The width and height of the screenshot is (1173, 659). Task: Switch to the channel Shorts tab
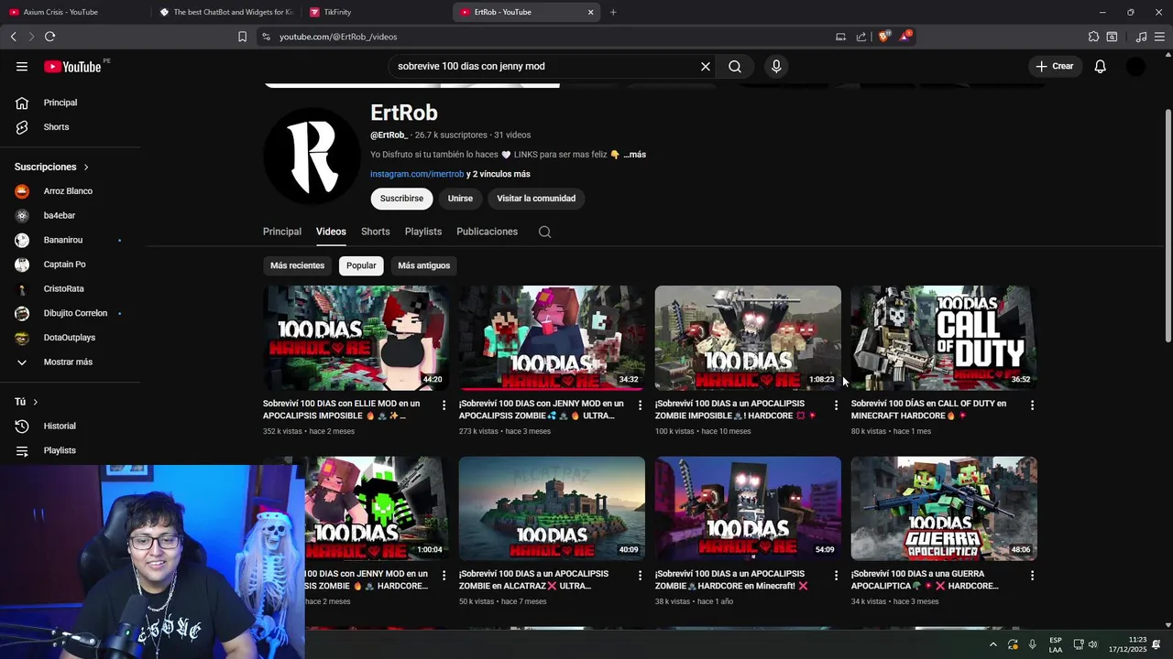point(375,232)
